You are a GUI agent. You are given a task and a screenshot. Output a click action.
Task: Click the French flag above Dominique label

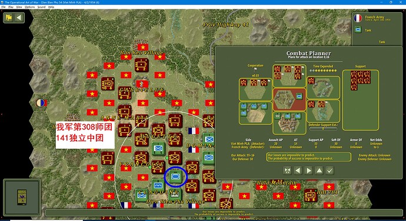pos(193,130)
